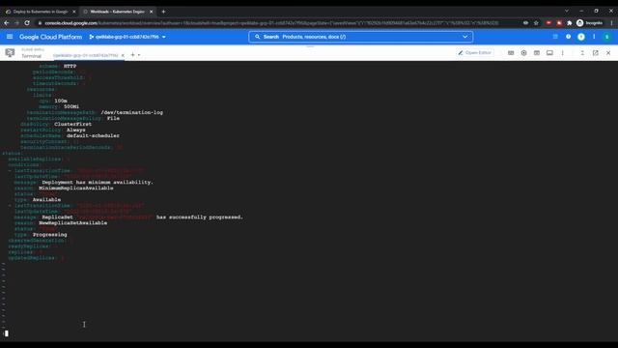Screen dimensions: 618x348
Task: Open the Cloud Shell session info monitor icon
Action: 549,52
